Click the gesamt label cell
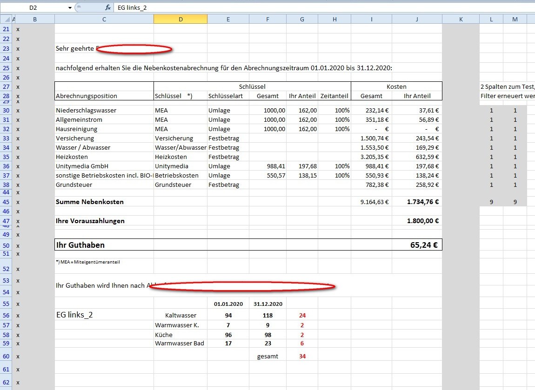The image size is (535, 390). 267,356
